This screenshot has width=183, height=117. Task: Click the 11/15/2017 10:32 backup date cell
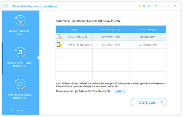(111, 45)
